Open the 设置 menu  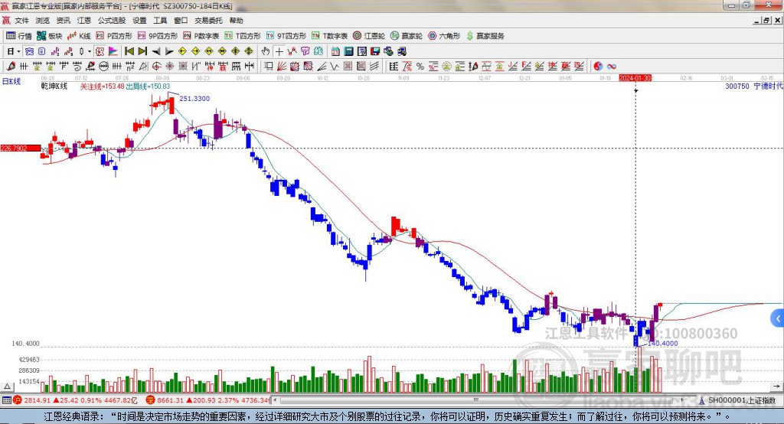pos(139,21)
